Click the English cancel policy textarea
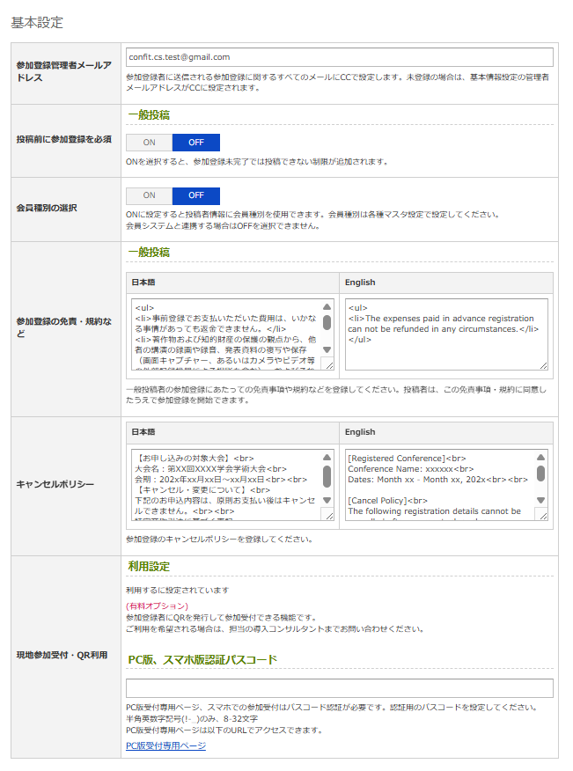 point(446,484)
